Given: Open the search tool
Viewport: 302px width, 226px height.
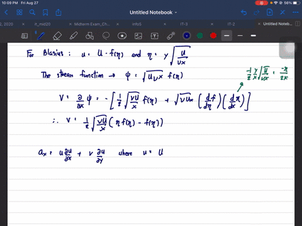Looking at the screenshot, I should tap(32, 13).
